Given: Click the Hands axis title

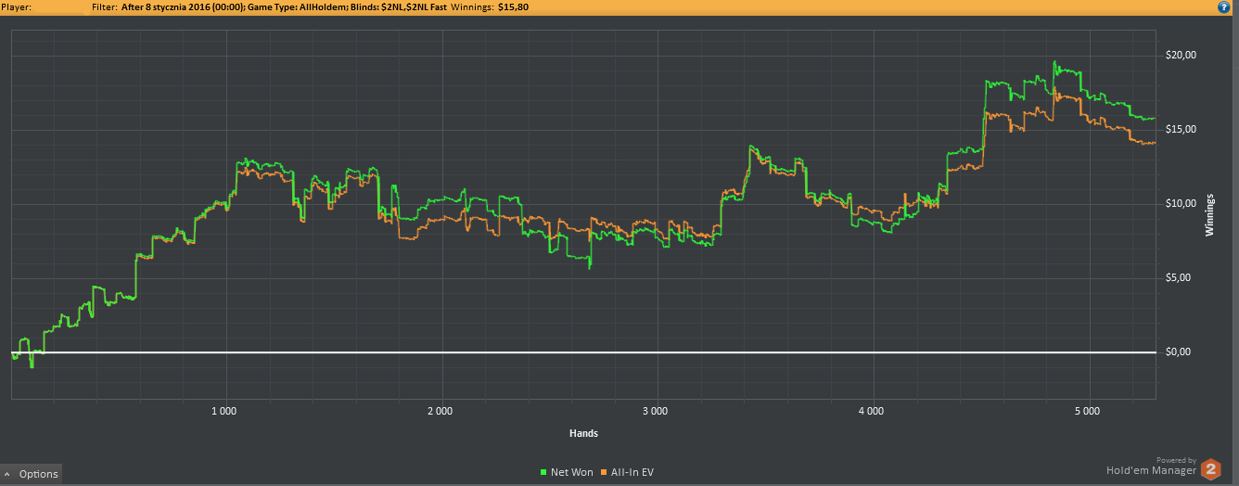Looking at the screenshot, I should (583, 433).
